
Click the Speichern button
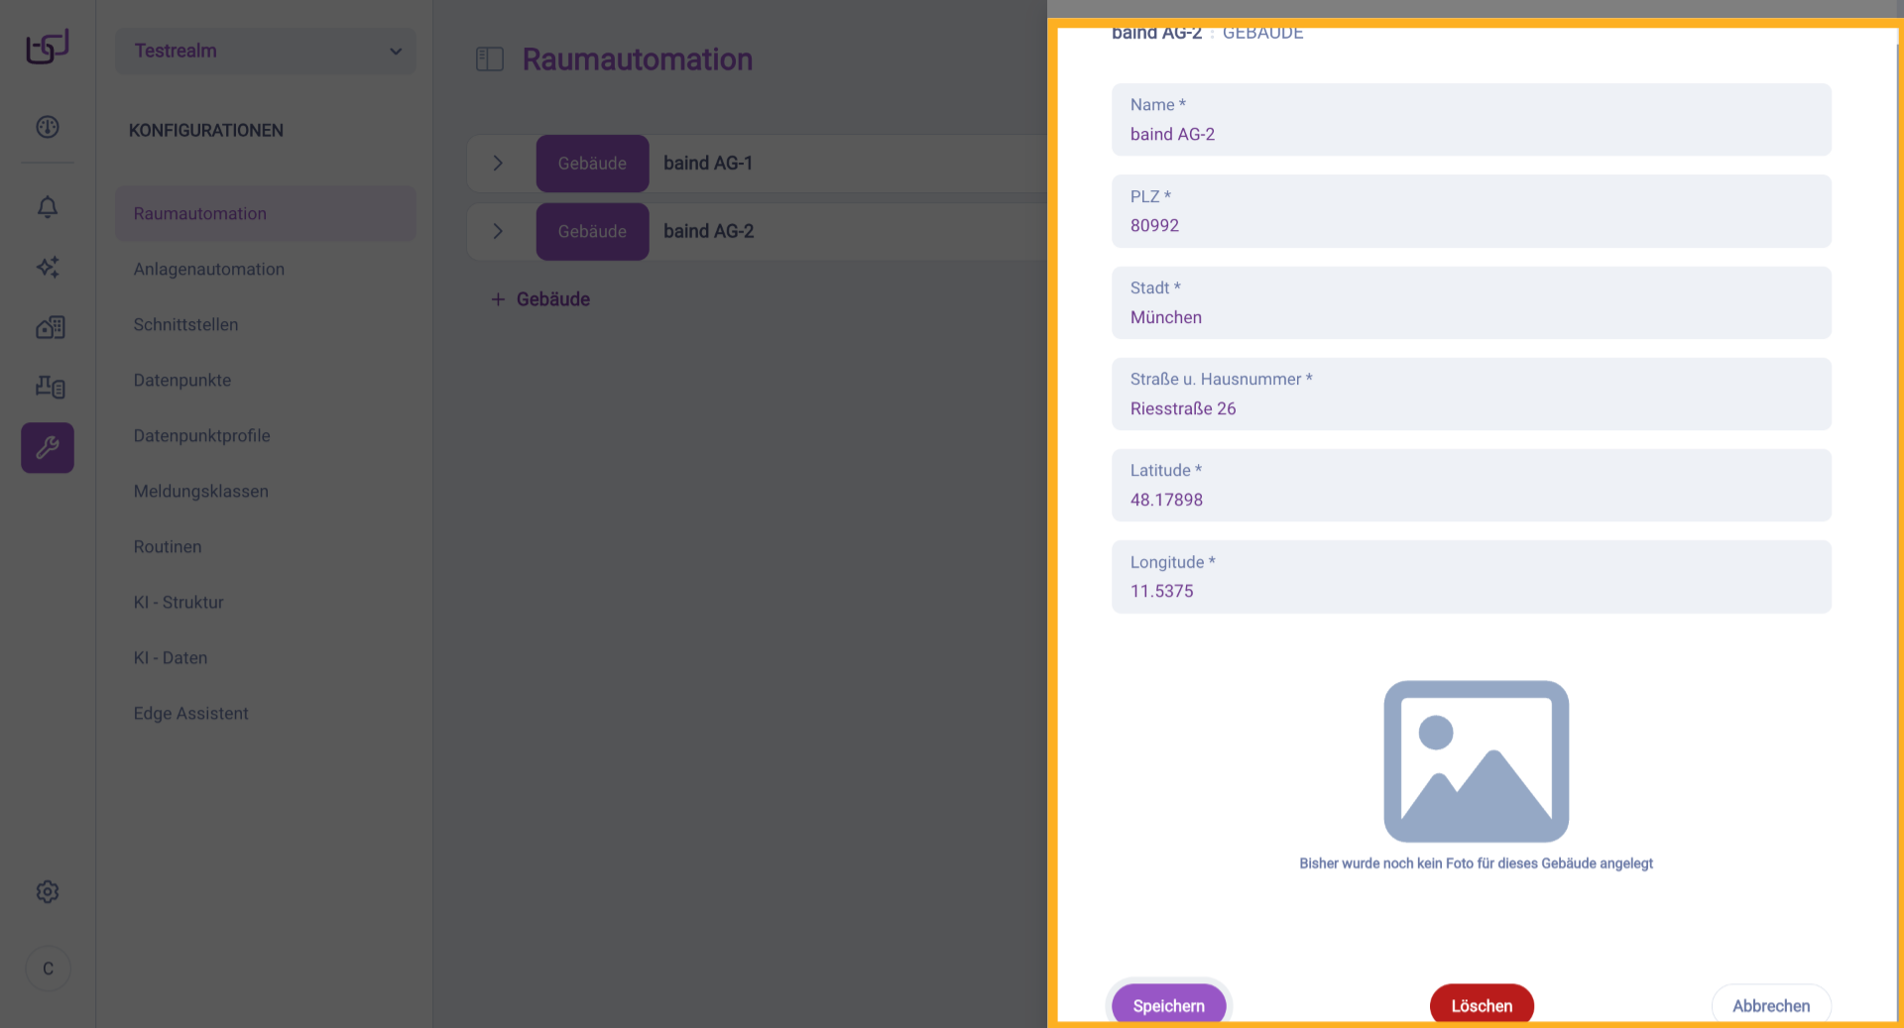[1168, 1005]
